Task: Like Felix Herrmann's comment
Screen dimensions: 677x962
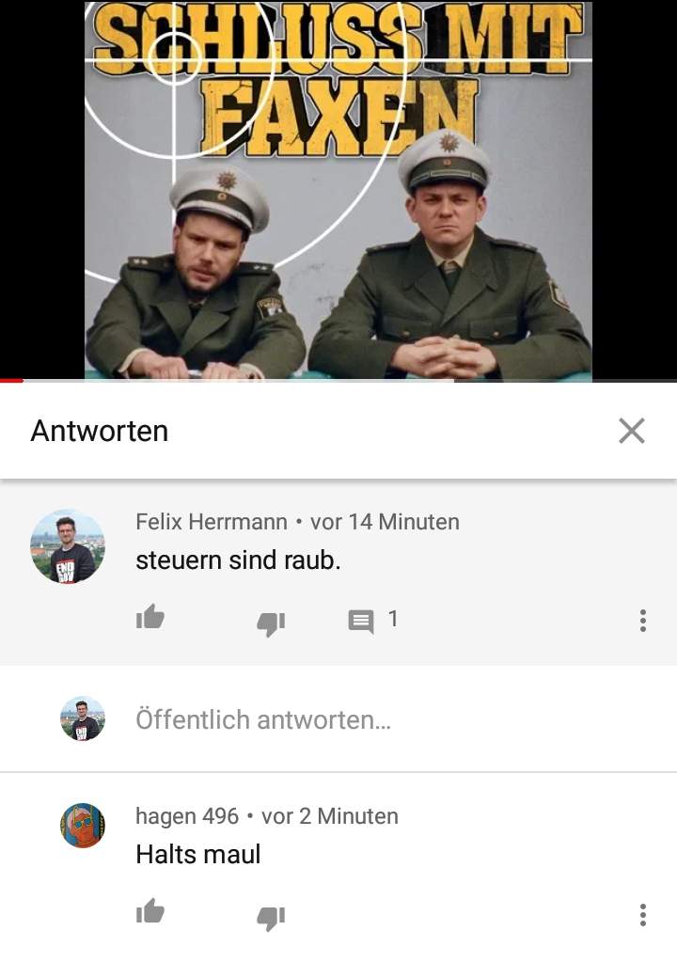Action: click(x=150, y=617)
